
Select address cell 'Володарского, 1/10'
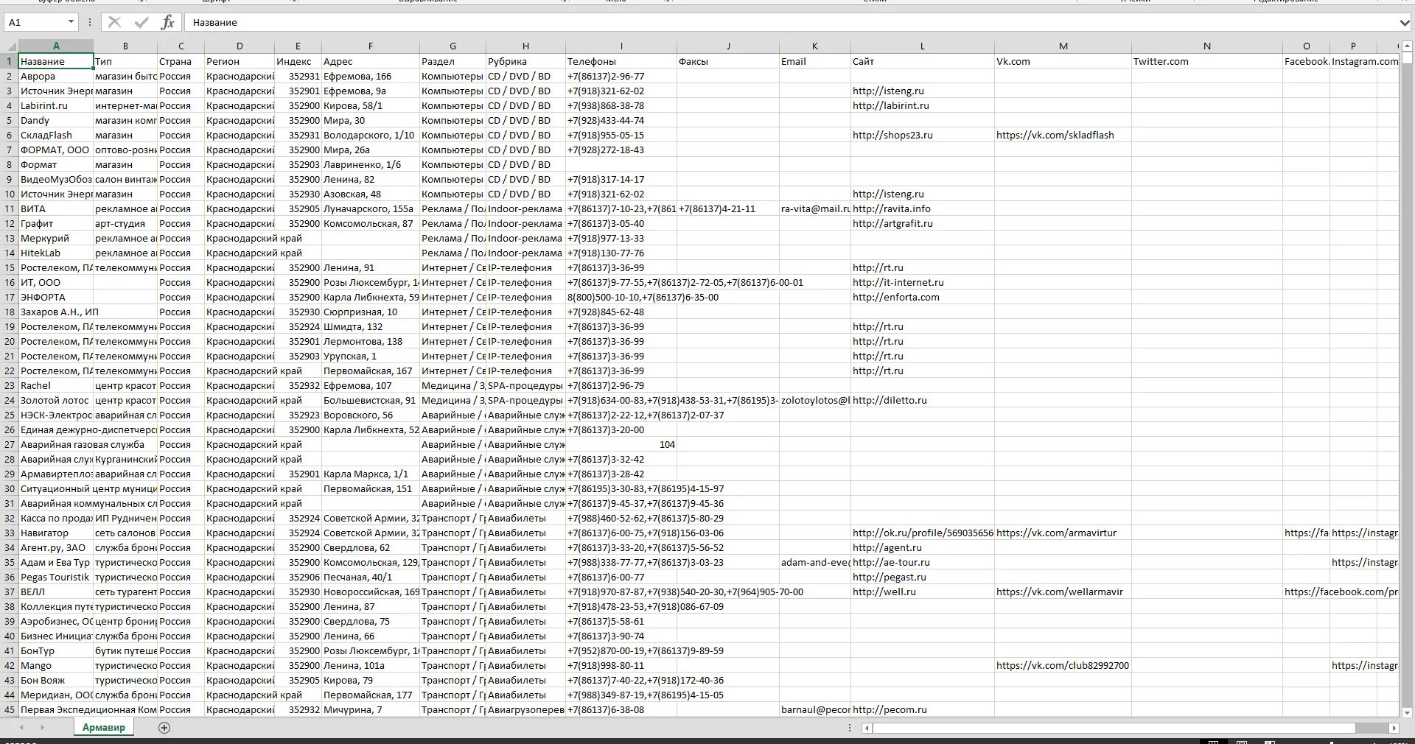click(x=371, y=136)
